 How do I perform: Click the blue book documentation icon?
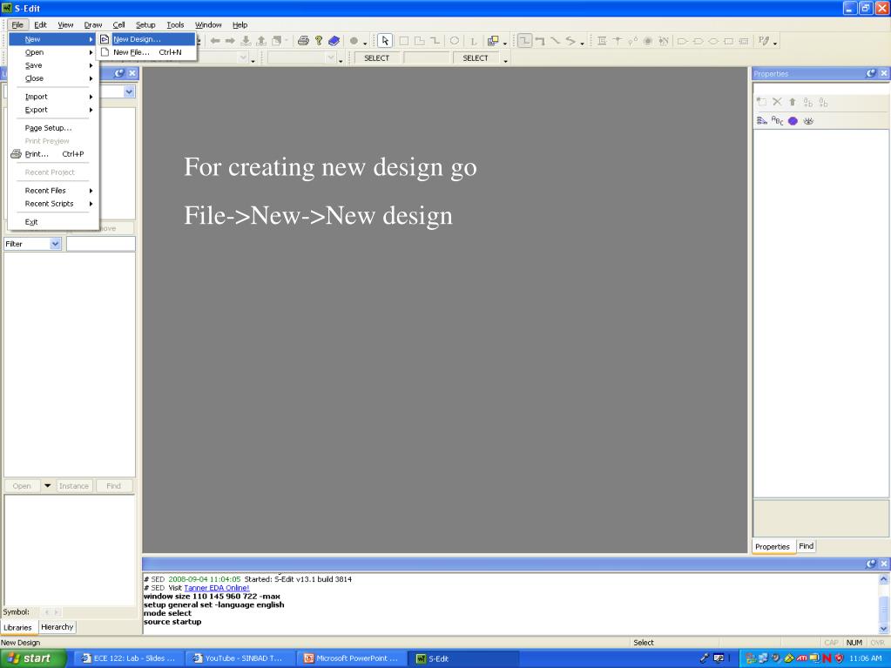(x=334, y=41)
